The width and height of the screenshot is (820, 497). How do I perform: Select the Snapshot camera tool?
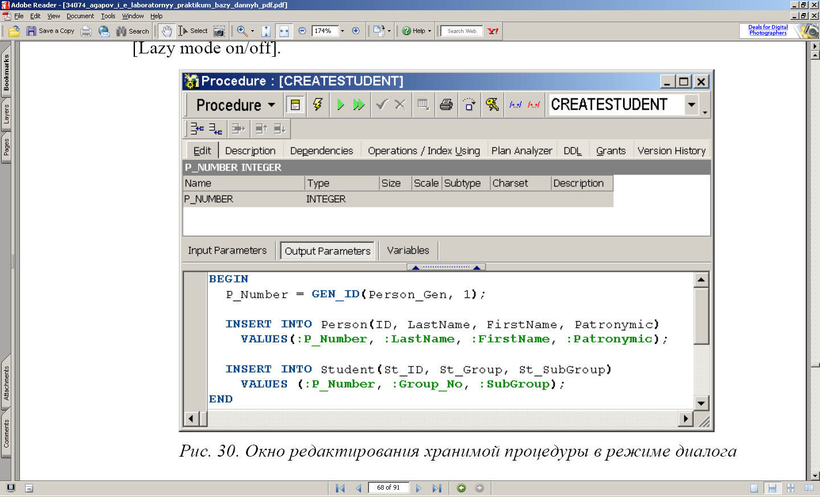click(x=219, y=31)
